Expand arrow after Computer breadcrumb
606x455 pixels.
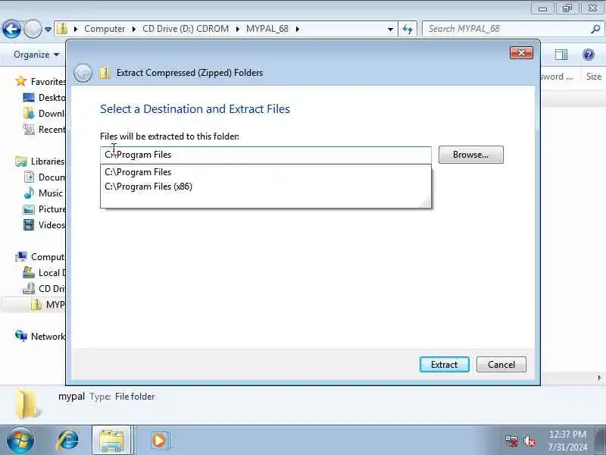(x=134, y=29)
